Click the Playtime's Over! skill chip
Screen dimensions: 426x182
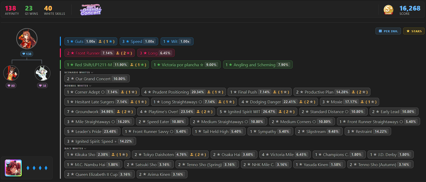176,112
